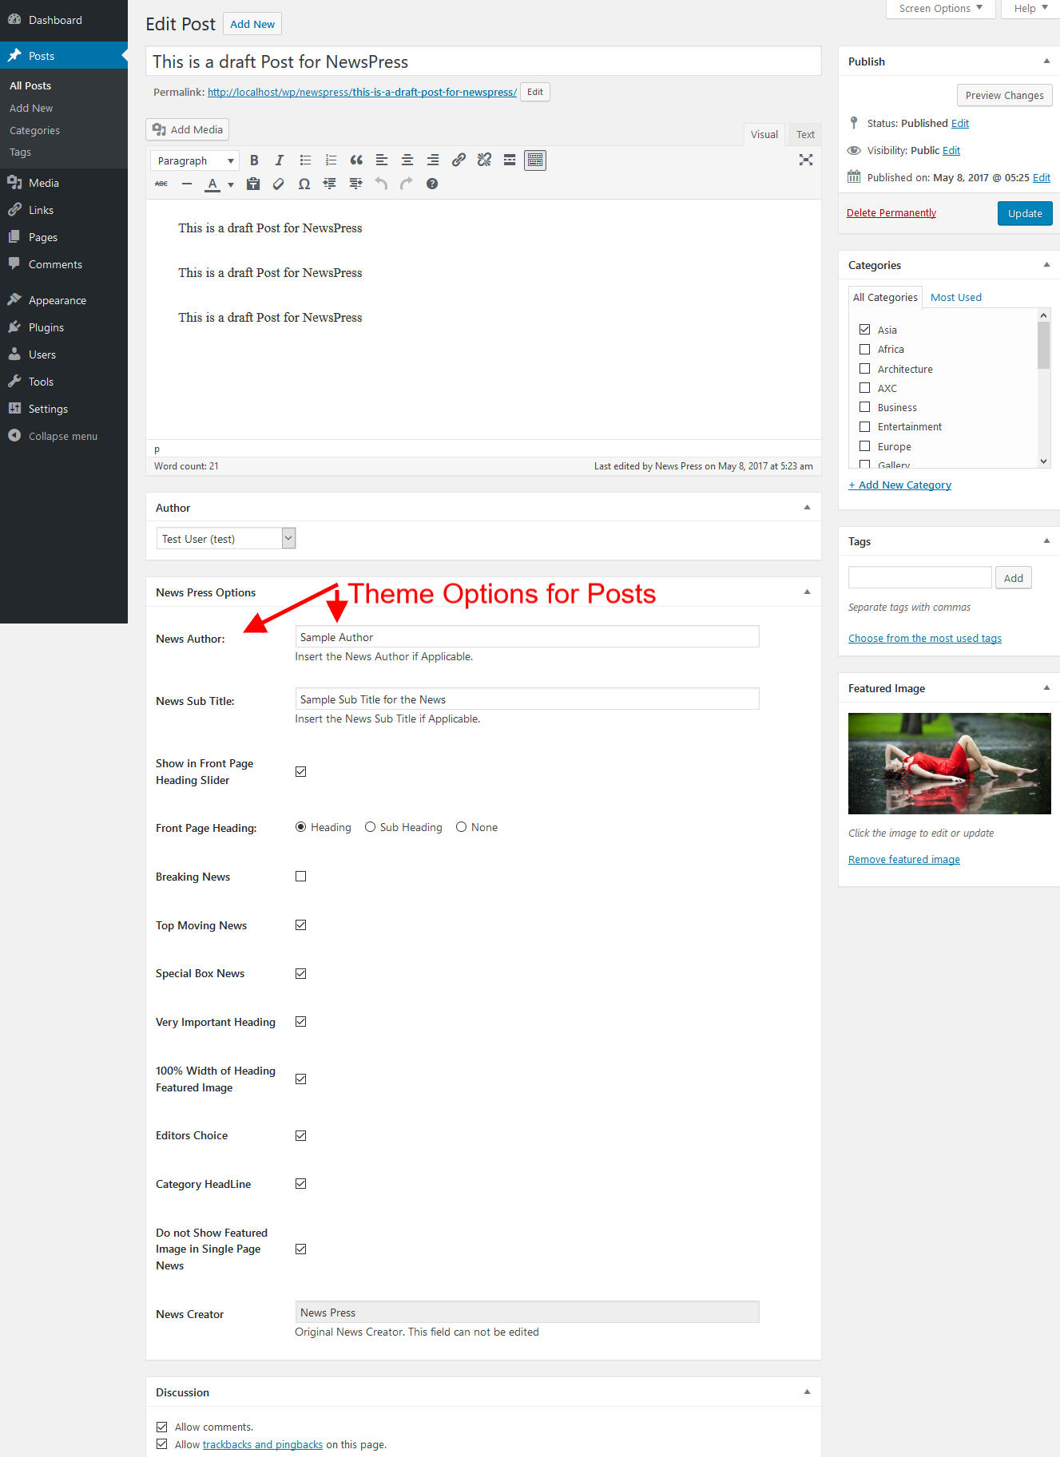Open the Paragraph format dropdown
Viewport: 1060px width, 1457px height.
(195, 160)
